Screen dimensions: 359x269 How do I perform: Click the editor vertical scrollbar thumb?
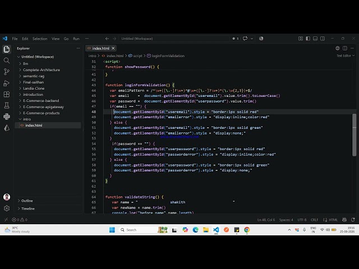click(354, 134)
